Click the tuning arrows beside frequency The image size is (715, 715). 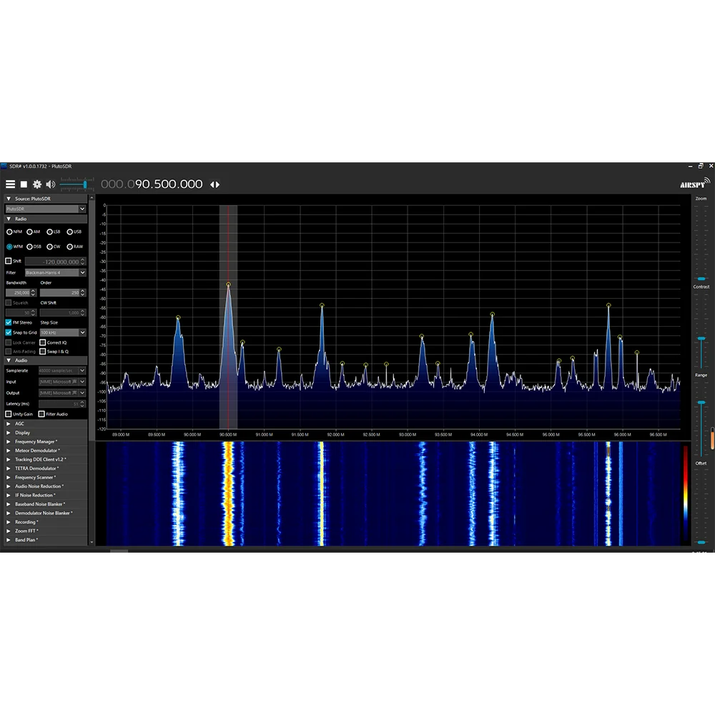[214, 184]
